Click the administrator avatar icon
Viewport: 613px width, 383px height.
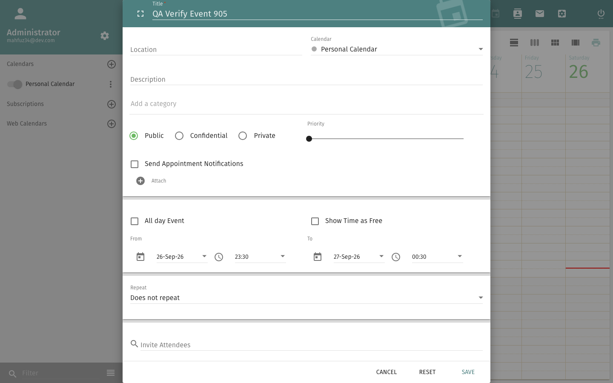coord(20,14)
